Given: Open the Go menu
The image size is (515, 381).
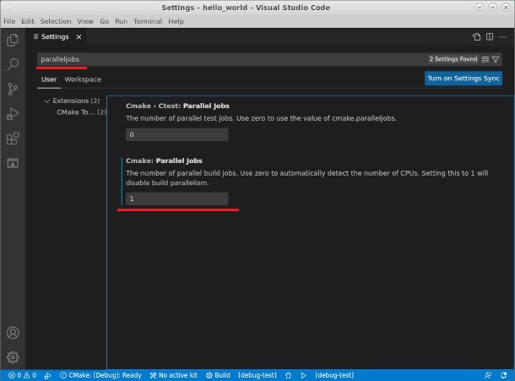Looking at the screenshot, I should click(x=104, y=21).
